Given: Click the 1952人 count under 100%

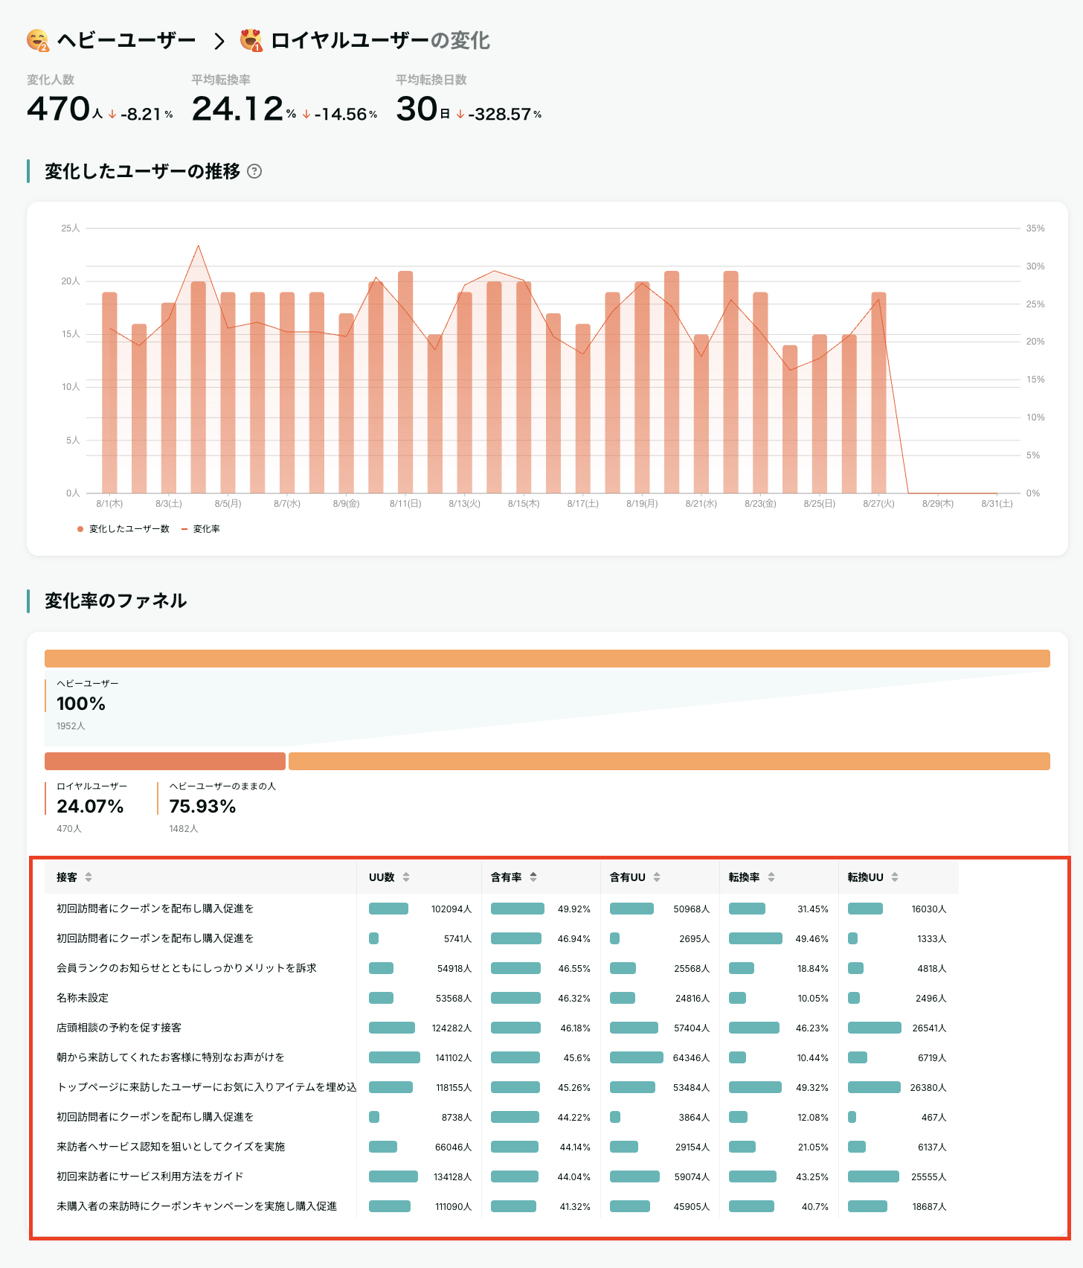Looking at the screenshot, I should pos(71,726).
